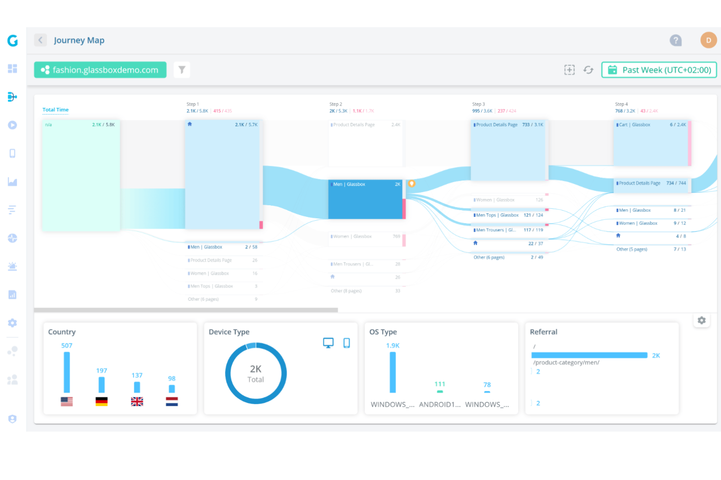Open the widgets settings gear above Referral

[x=702, y=320]
